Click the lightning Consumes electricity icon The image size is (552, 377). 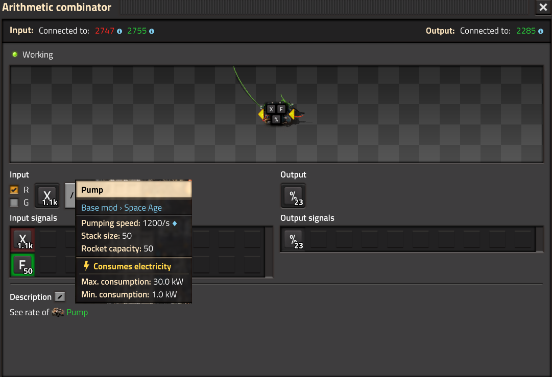pyautogui.click(x=86, y=266)
